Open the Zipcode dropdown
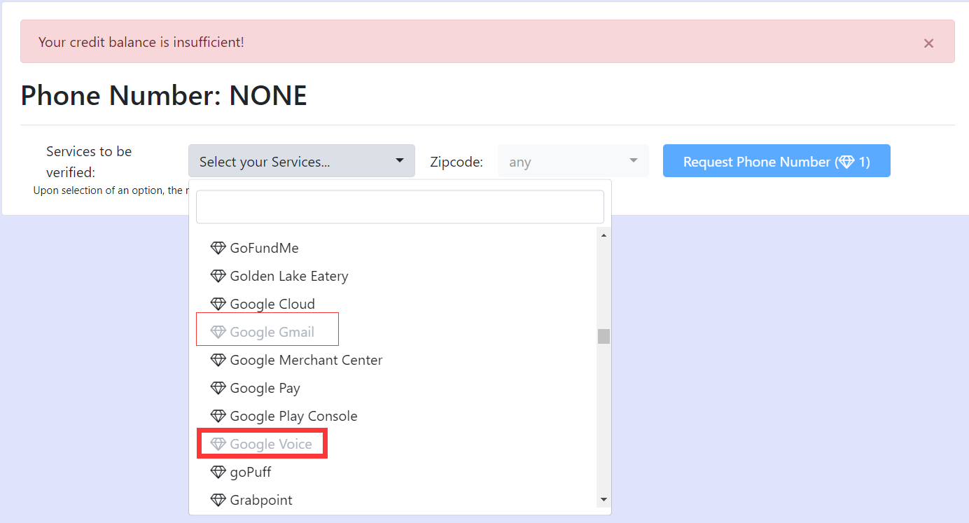969x523 pixels. tap(573, 161)
